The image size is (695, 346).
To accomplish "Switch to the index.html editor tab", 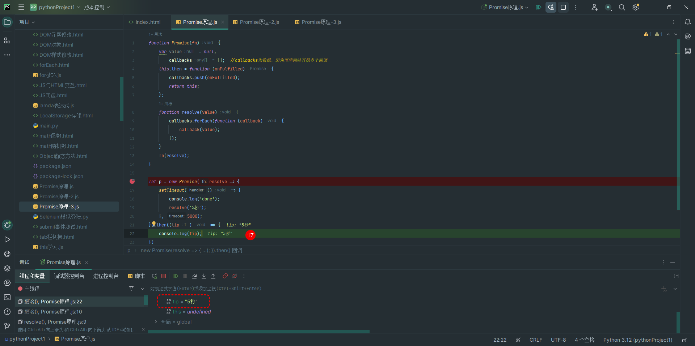I will [144, 22].
